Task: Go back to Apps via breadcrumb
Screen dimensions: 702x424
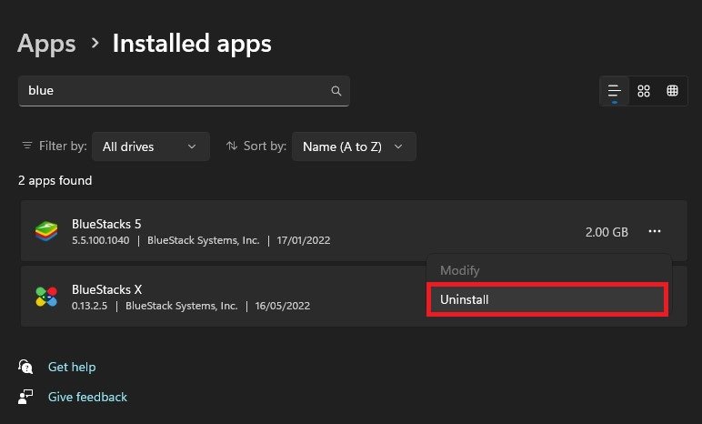Action: [45, 43]
